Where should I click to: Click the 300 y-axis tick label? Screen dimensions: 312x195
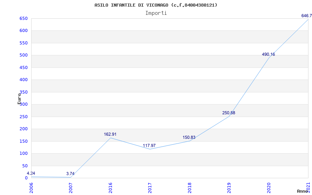point(23,105)
